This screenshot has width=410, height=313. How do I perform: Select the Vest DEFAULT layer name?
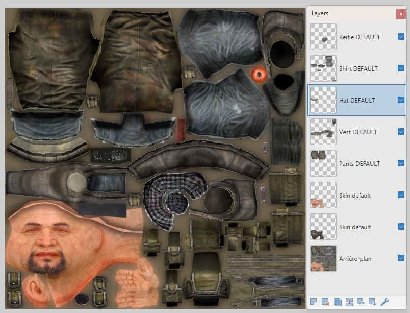click(358, 132)
